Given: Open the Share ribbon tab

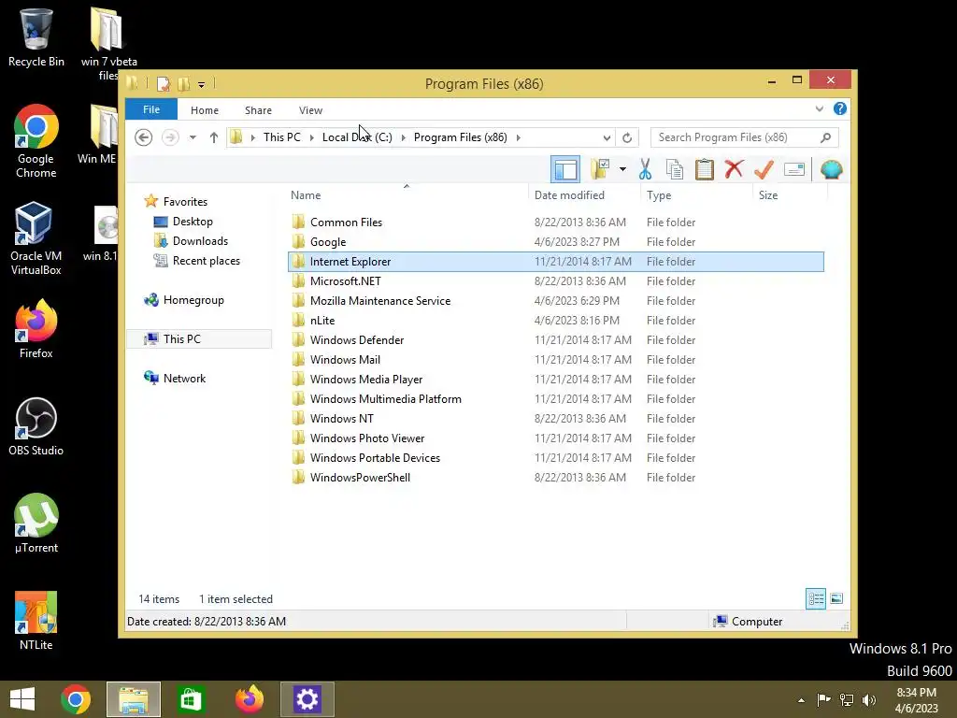Looking at the screenshot, I should click(x=258, y=110).
